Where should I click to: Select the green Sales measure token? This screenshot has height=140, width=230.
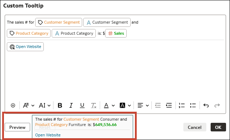[x=116, y=33]
